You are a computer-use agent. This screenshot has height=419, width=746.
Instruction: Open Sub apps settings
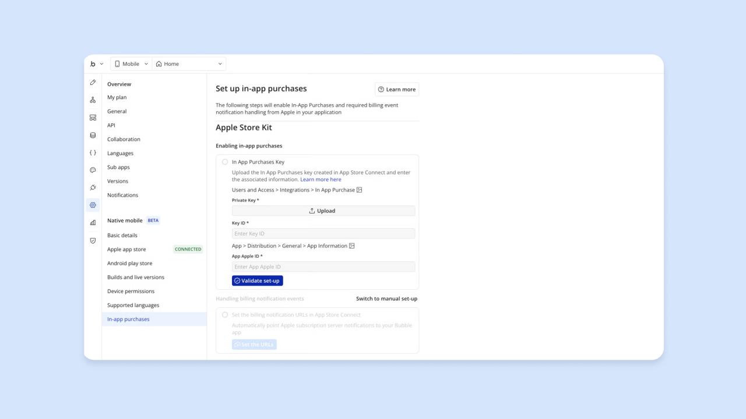[x=118, y=167]
